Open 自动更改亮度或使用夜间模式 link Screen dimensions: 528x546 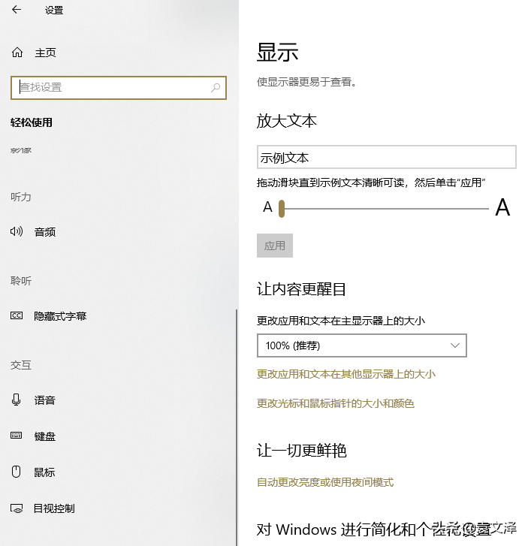click(x=325, y=482)
